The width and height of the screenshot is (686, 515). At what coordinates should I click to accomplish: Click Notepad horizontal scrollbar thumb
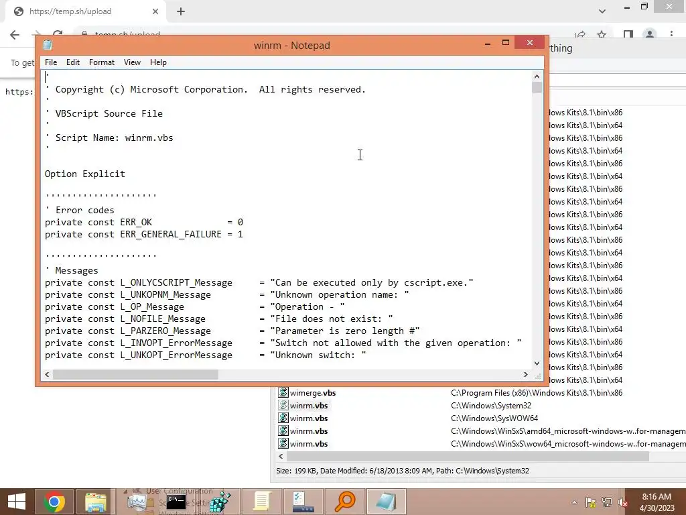pyautogui.click(x=135, y=375)
